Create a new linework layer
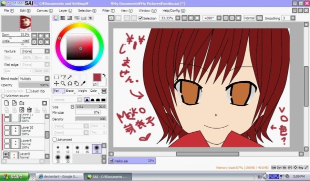This screenshot has width=310, height=181. (x=14, y=103)
